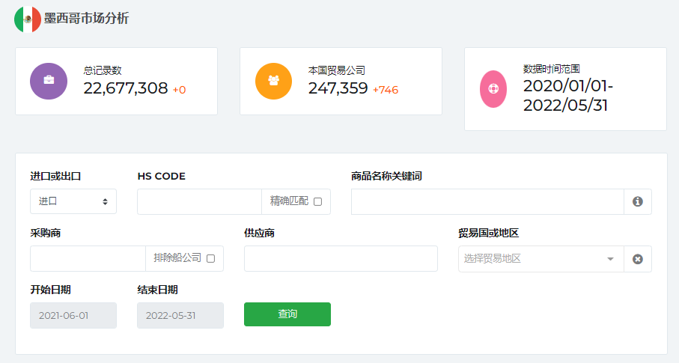Click the purple briefcase total records icon
The height and width of the screenshot is (363, 679).
(49, 81)
